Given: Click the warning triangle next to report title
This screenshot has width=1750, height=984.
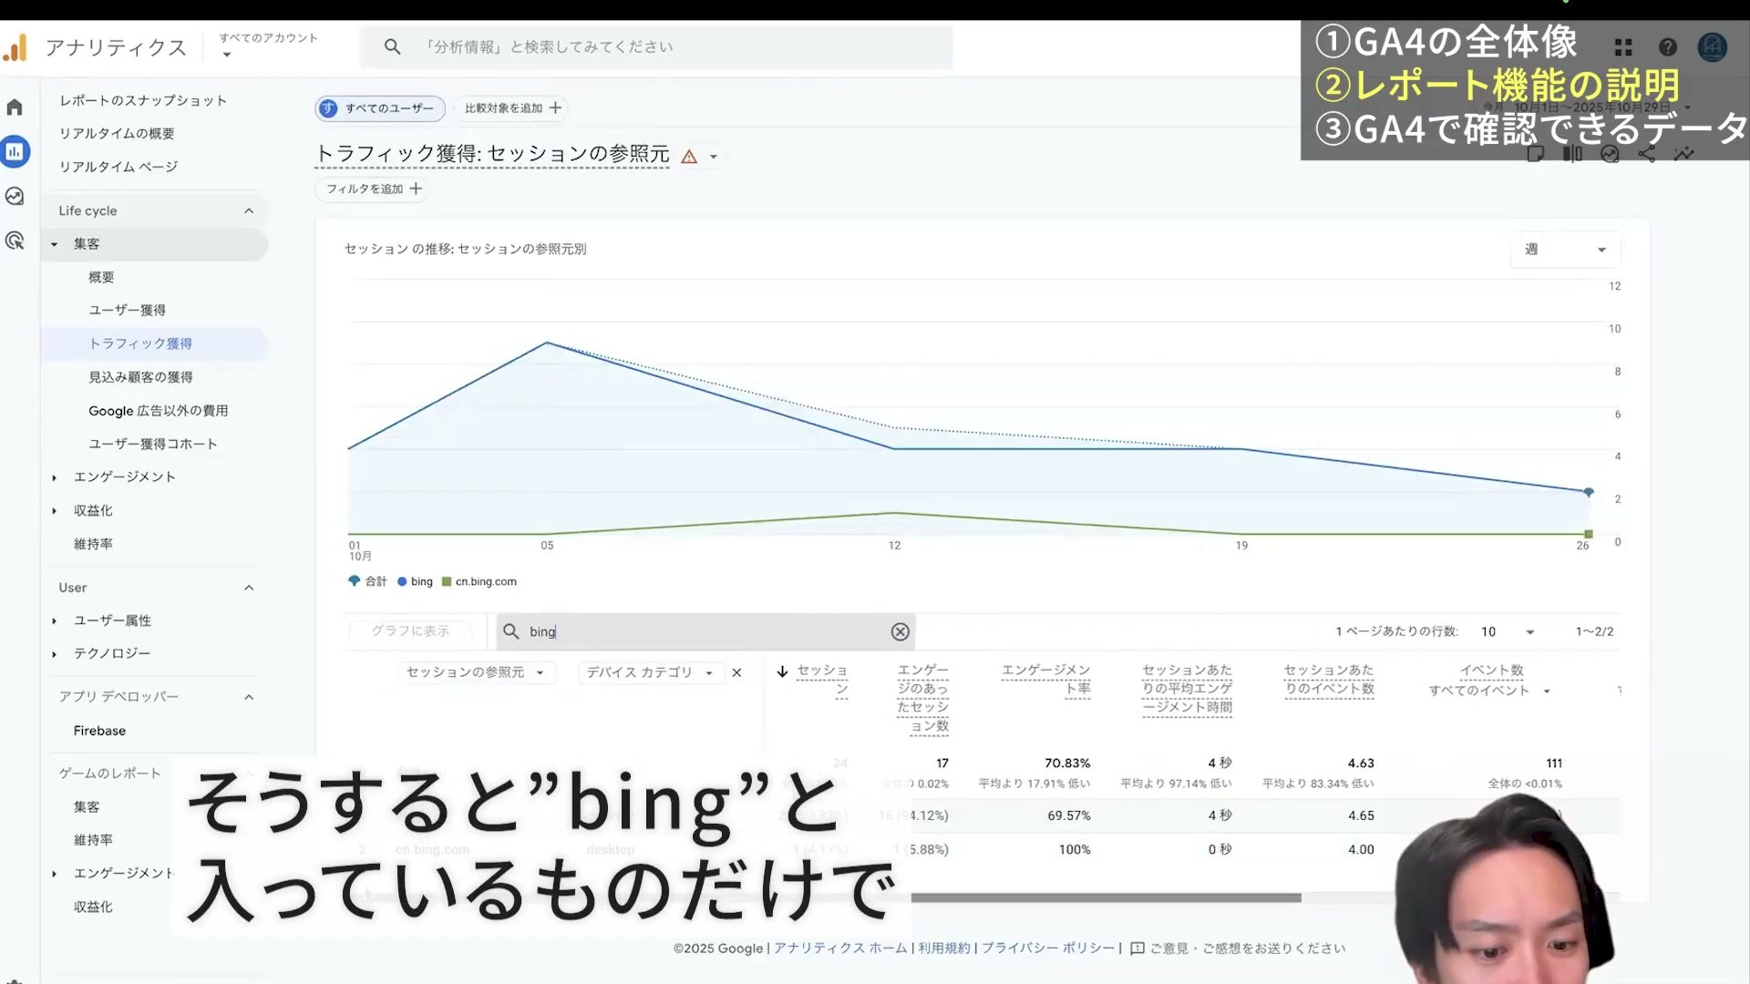Looking at the screenshot, I should pos(689,157).
